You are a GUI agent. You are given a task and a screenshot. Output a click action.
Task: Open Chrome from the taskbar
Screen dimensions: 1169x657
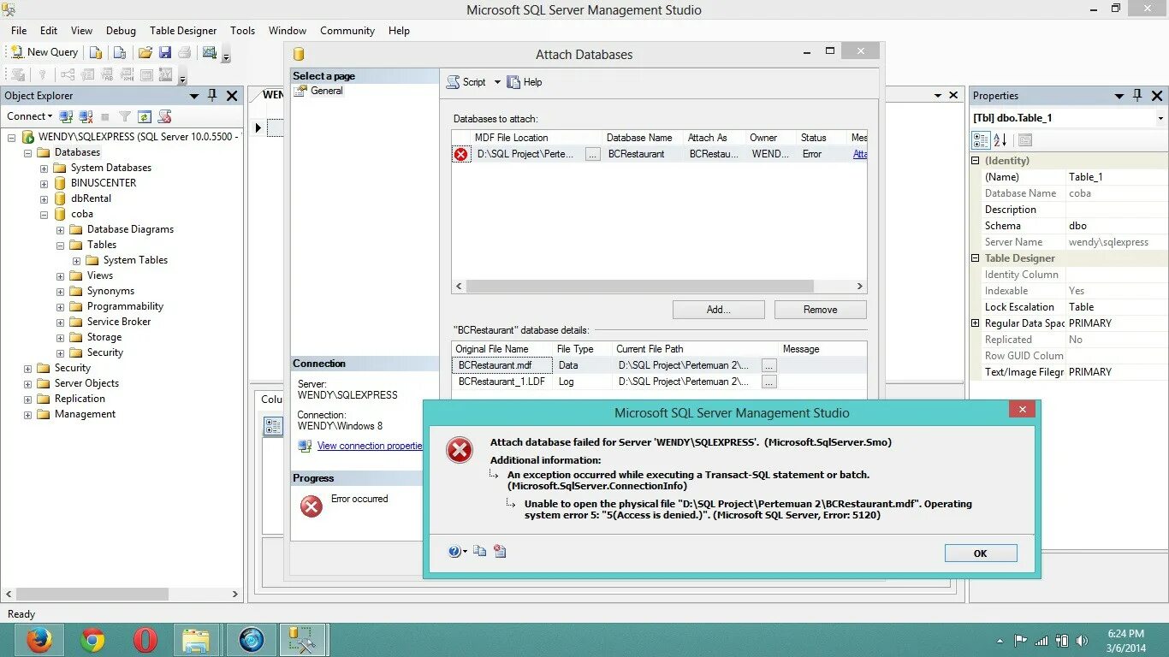pos(92,640)
